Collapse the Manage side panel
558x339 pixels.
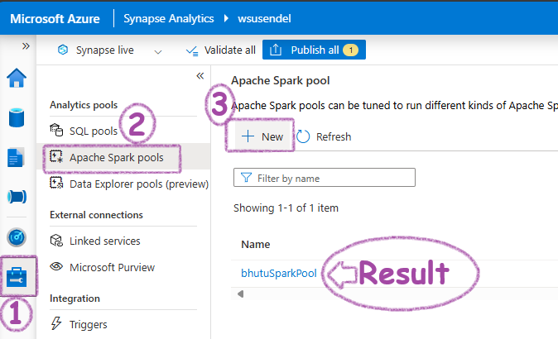coord(200,76)
